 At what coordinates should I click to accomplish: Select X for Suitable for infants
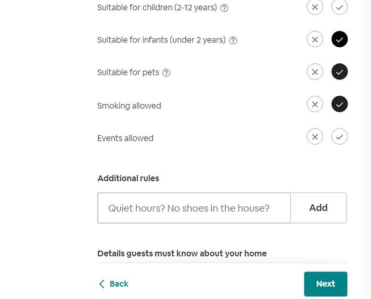point(315,39)
